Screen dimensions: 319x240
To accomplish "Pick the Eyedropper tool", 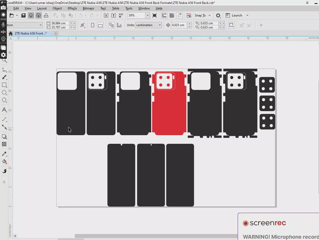I will (x=4, y=154).
